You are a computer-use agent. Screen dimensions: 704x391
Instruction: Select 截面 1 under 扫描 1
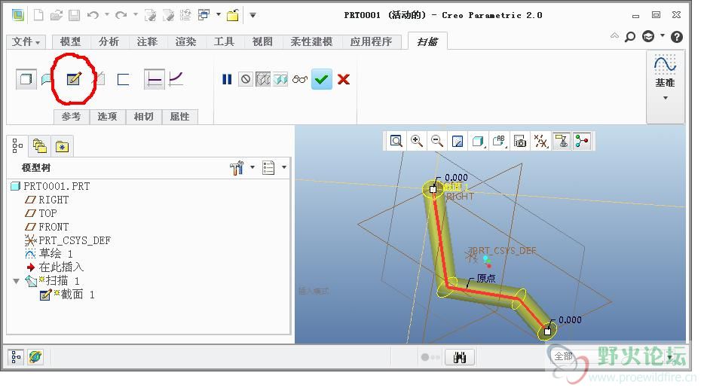click(67, 295)
